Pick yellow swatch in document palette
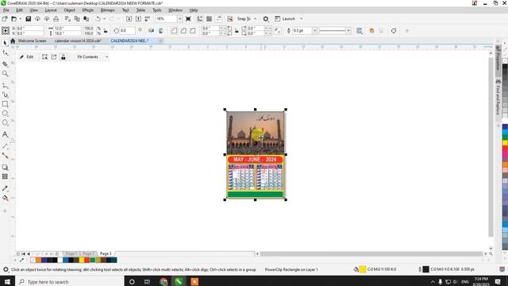 [x=82, y=260]
